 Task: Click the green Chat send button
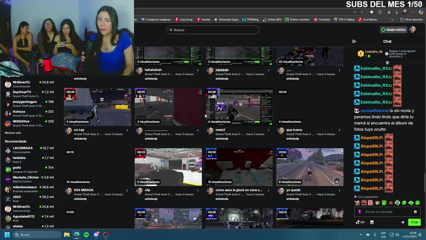point(414,222)
